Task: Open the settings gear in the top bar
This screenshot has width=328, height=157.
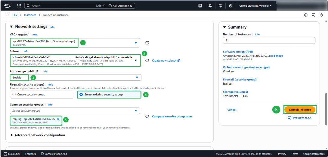Action: click(x=231, y=6)
